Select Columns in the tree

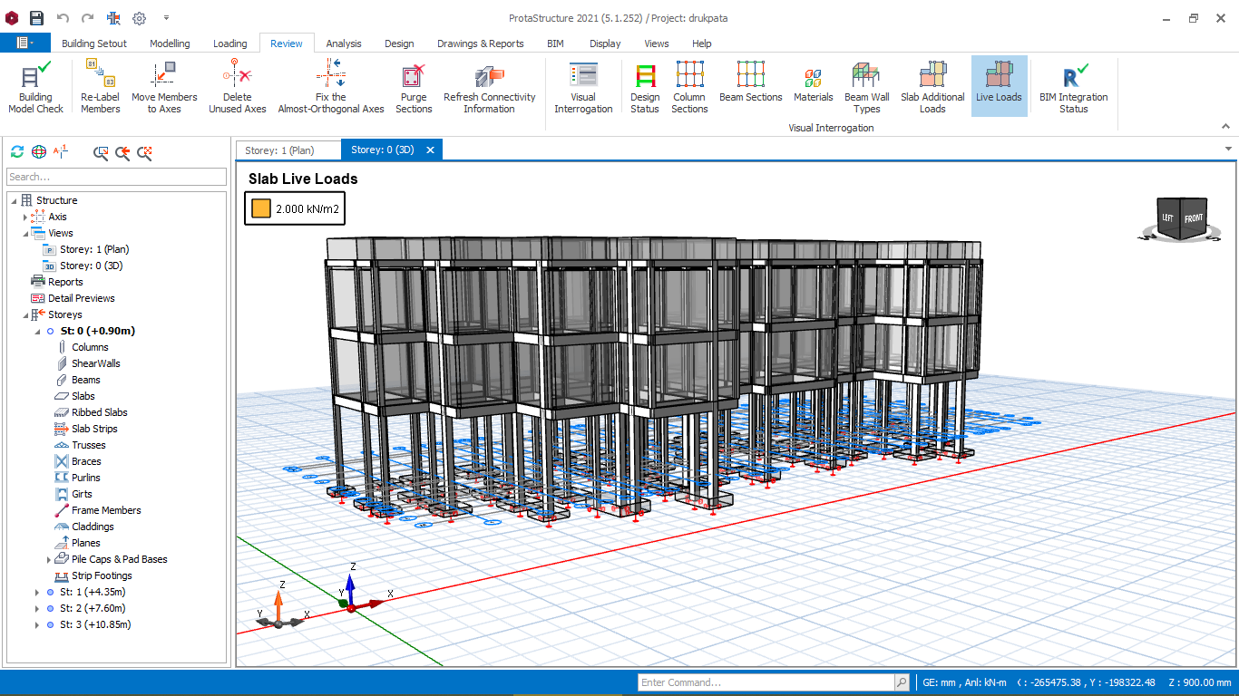click(x=90, y=347)
